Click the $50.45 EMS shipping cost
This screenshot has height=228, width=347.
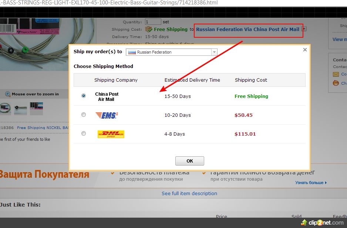243,115
